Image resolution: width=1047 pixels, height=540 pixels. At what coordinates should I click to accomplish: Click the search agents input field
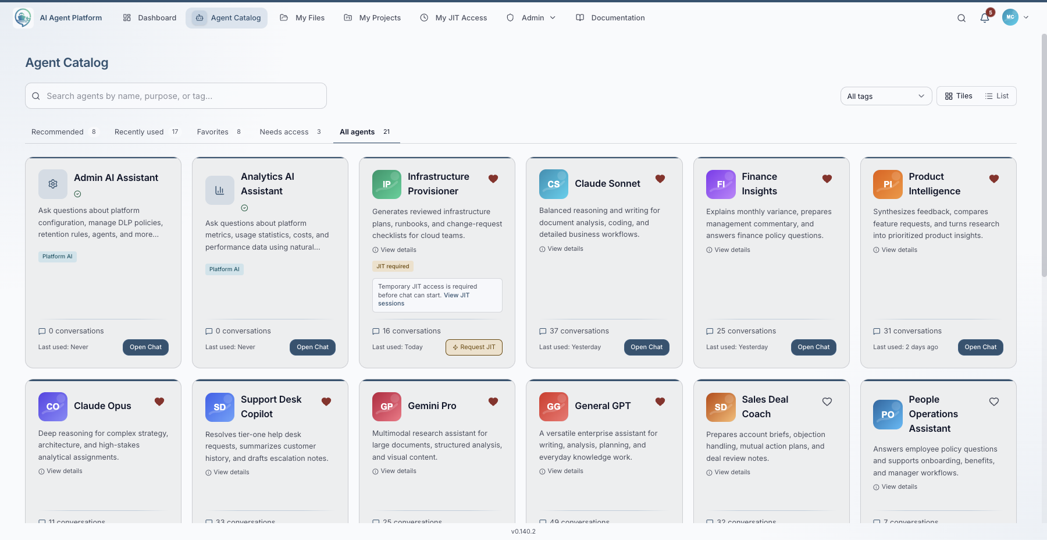pos(176,96)
